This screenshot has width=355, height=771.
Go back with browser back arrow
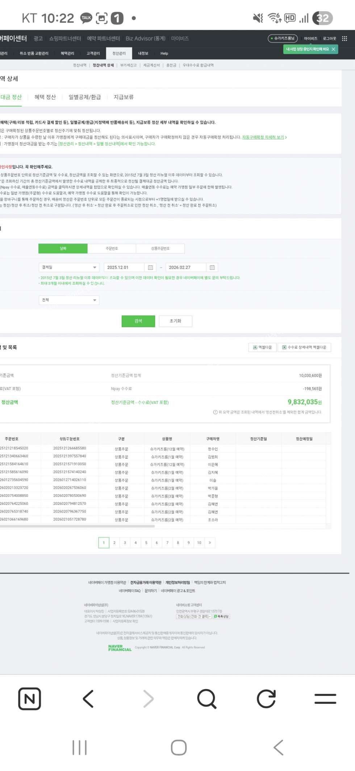(88, 698)
